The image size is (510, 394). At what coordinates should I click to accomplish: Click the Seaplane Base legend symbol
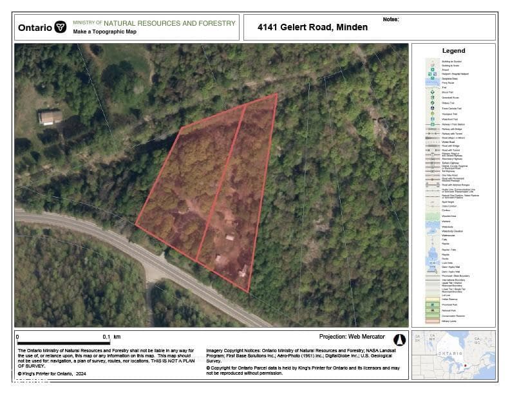(x=432, y=79)
